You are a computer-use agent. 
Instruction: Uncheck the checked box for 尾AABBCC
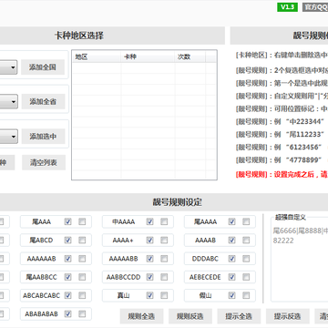click(x=67, y=277)
